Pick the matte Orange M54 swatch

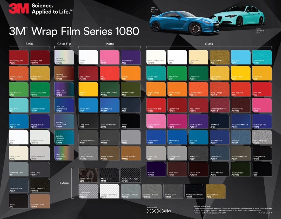coord(131,73)
